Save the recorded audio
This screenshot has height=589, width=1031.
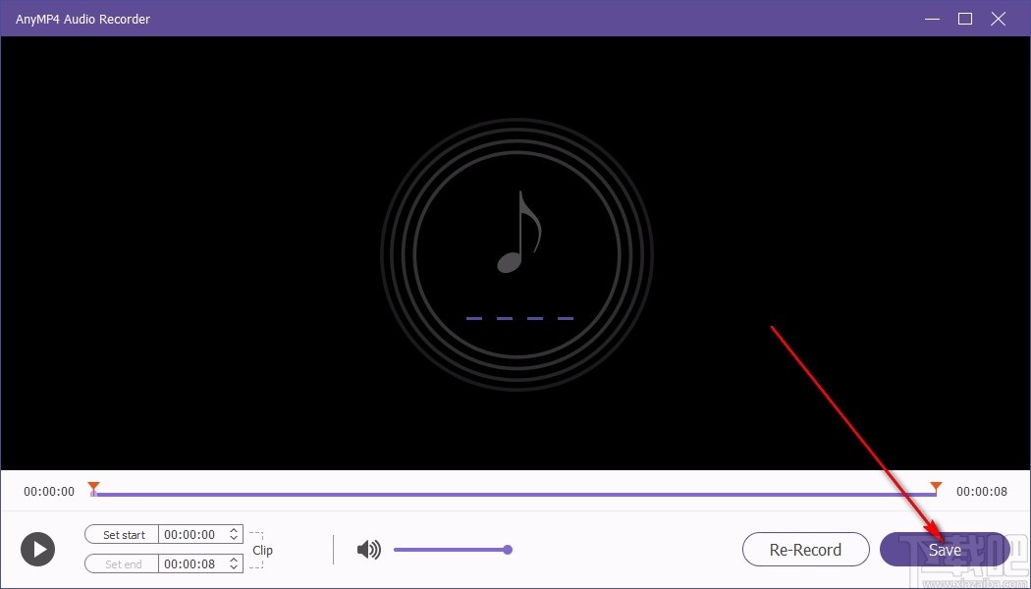tap(945, 550)
